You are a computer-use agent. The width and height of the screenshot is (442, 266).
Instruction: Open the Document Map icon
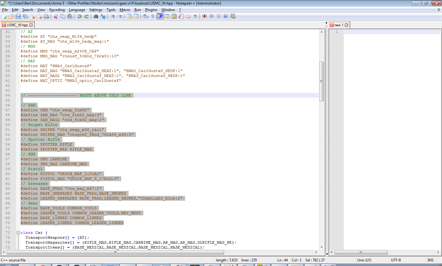coord(174,16)
